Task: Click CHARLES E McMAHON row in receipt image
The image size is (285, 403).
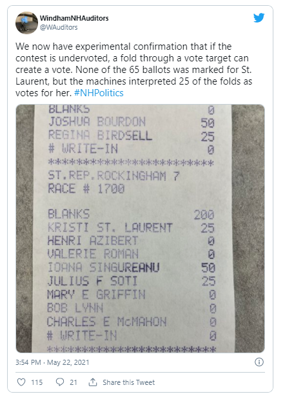Action: [x=132, y=322]
